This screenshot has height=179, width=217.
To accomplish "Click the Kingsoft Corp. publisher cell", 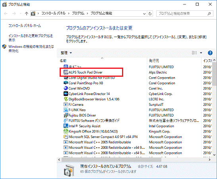I will (x=159, y=131).
